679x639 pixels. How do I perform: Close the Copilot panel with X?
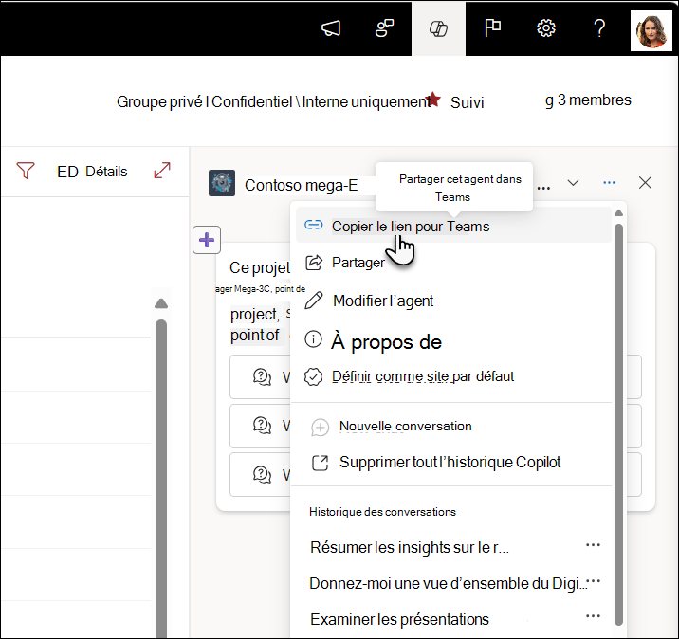pos(645,183)
